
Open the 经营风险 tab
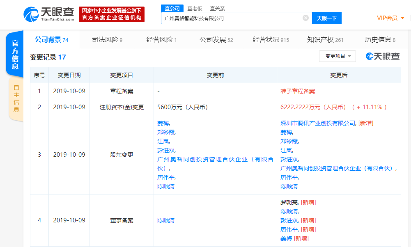161,40
